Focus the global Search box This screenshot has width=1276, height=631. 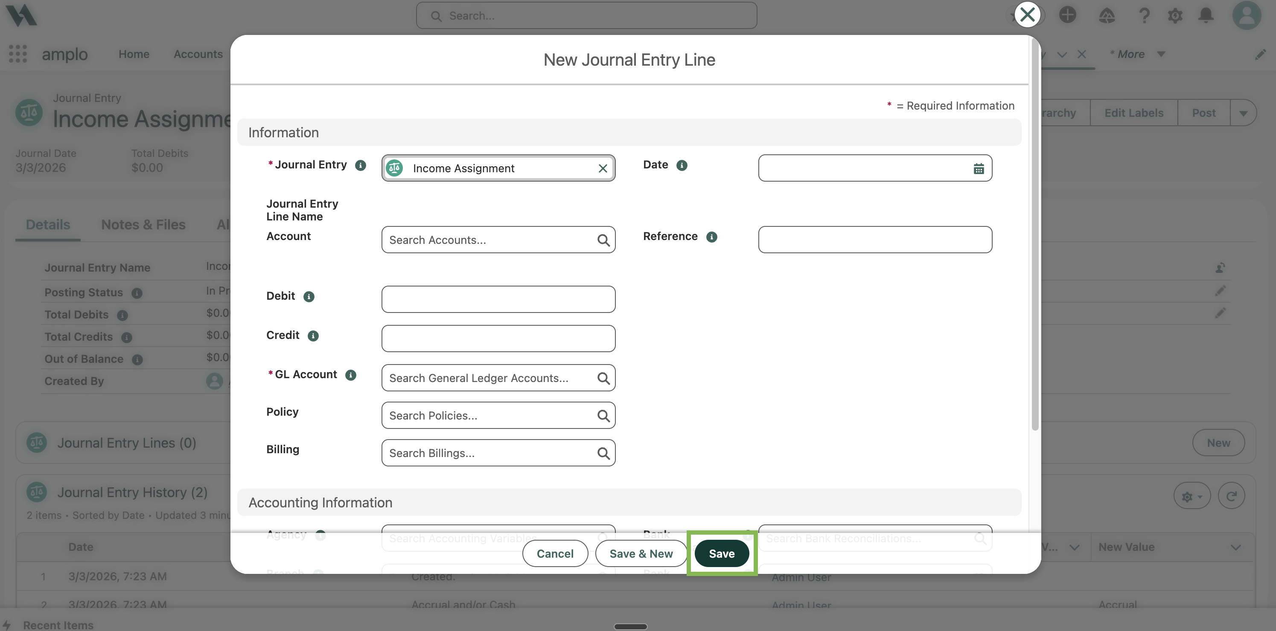586,16
